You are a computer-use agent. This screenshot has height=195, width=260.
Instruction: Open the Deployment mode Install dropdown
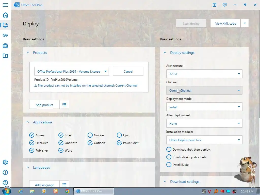[x=204, y=107]
